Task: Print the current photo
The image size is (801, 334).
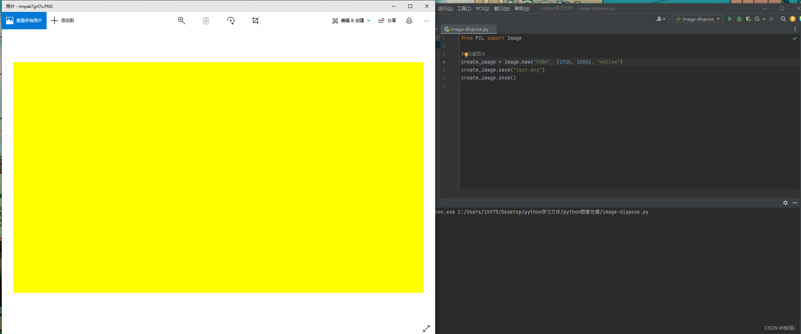Action: 409,21
